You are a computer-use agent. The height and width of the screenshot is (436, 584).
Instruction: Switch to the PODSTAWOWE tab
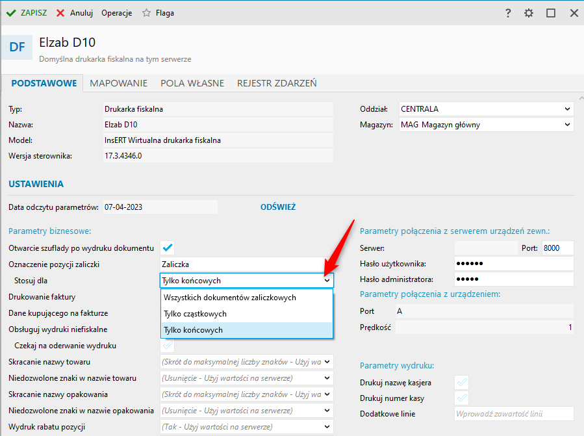tap(44, 83)
